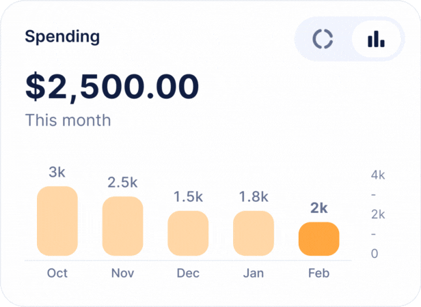Click the 1.5k value above December

tap(188, 197)
